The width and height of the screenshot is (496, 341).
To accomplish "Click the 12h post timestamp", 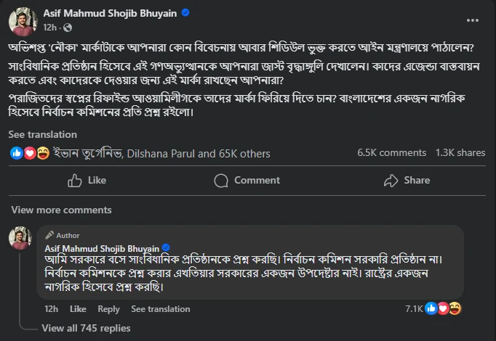I will point(50,28).
